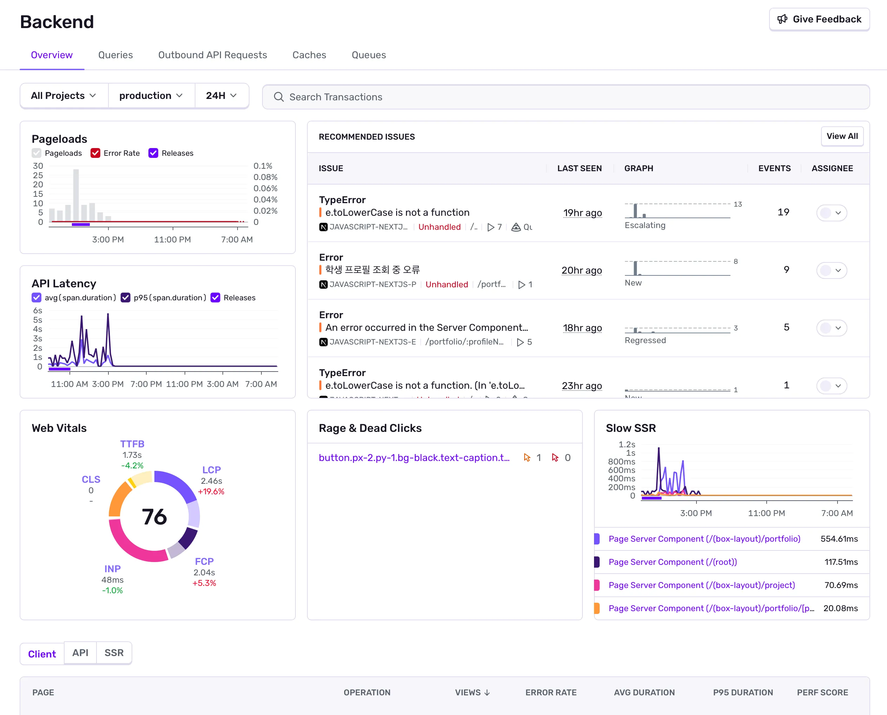The image size is (887, 715).
Task: Click the Views sort arrow icon
Action: tap(487, 693)
